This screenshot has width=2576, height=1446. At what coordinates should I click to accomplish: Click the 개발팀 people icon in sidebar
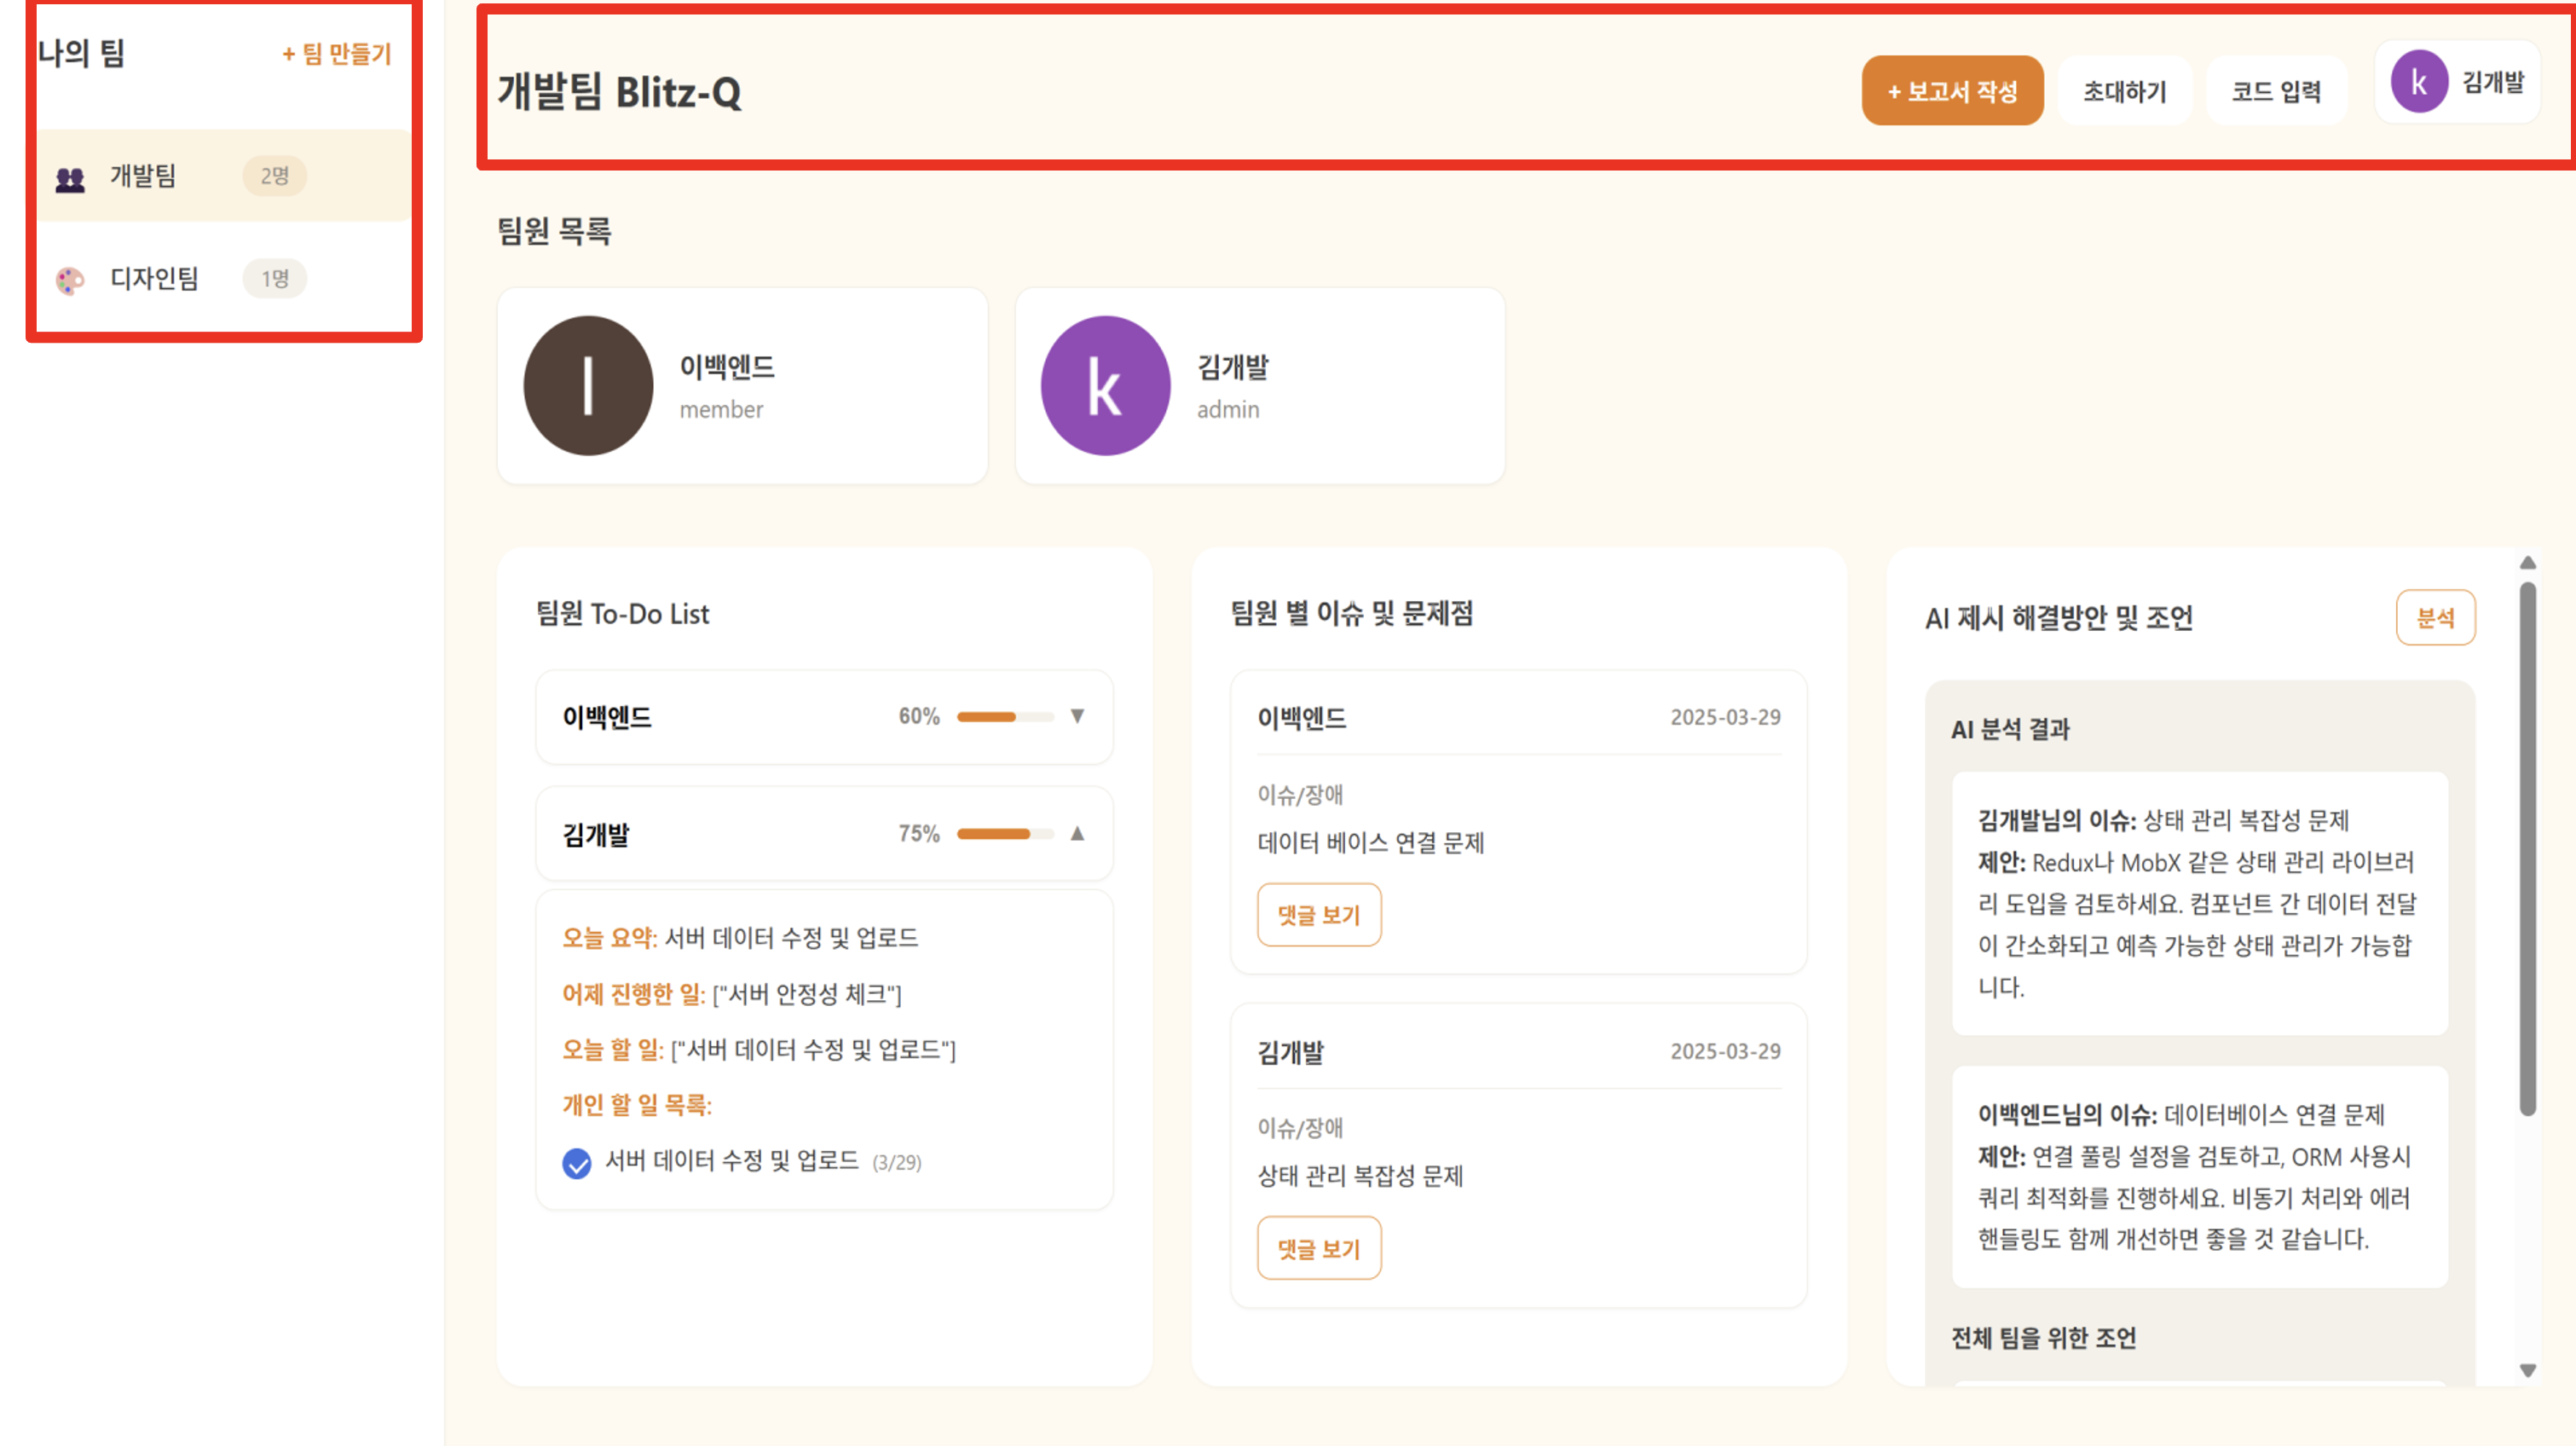(70, 179)
